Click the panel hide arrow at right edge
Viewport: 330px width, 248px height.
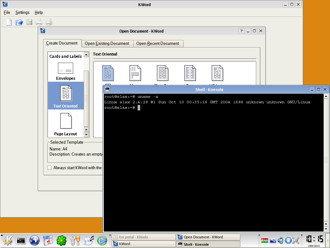328,241
